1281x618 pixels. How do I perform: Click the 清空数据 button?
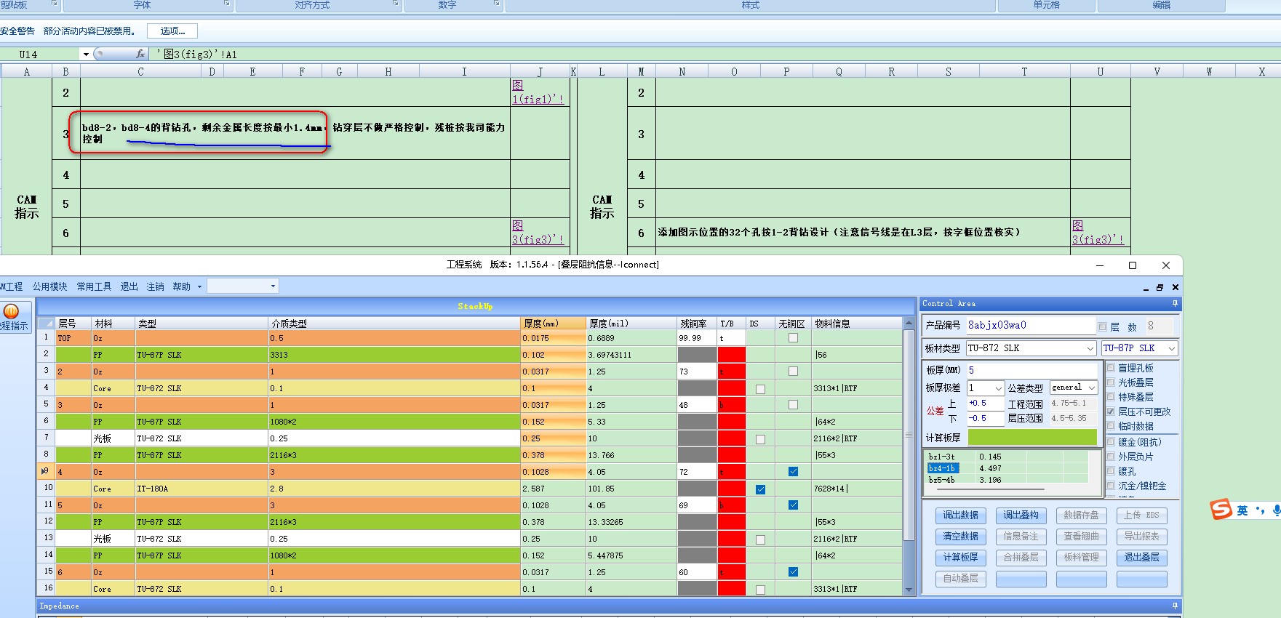point(961,537)
